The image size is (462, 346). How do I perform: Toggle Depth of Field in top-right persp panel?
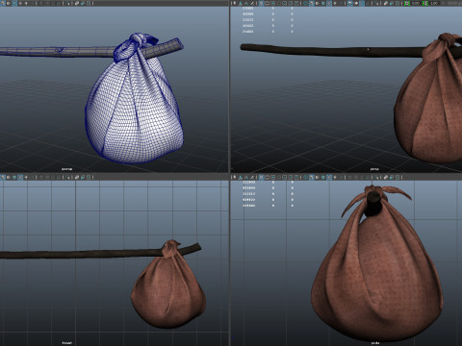coord(368,3)
